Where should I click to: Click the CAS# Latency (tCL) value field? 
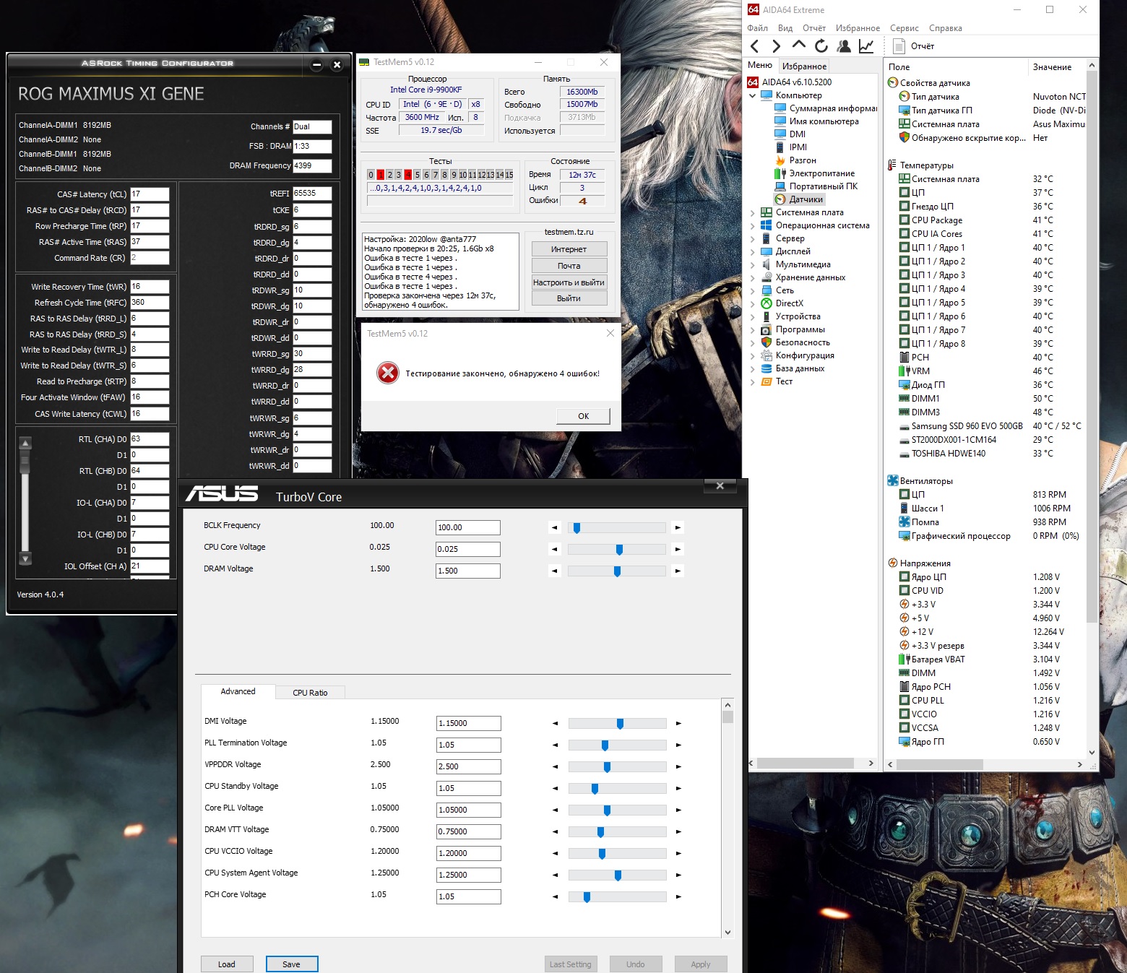pos(150,194)
